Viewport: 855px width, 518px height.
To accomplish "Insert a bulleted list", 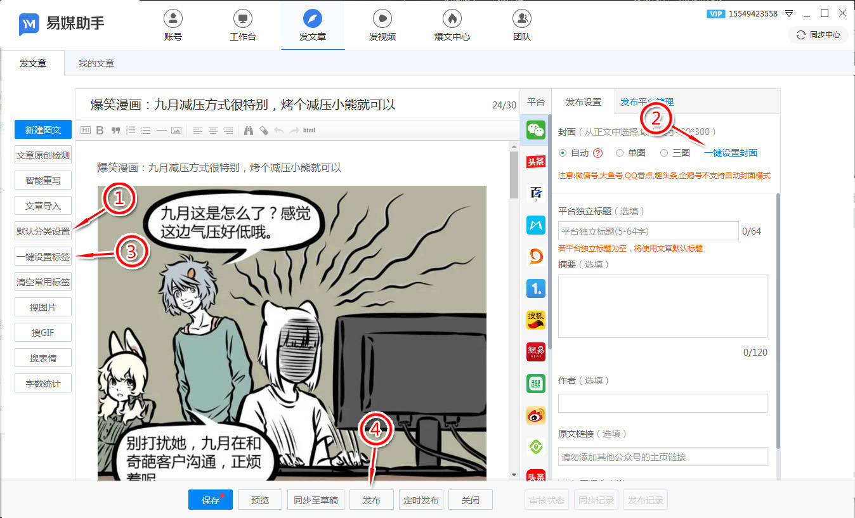I will click(x=146, y=131).
